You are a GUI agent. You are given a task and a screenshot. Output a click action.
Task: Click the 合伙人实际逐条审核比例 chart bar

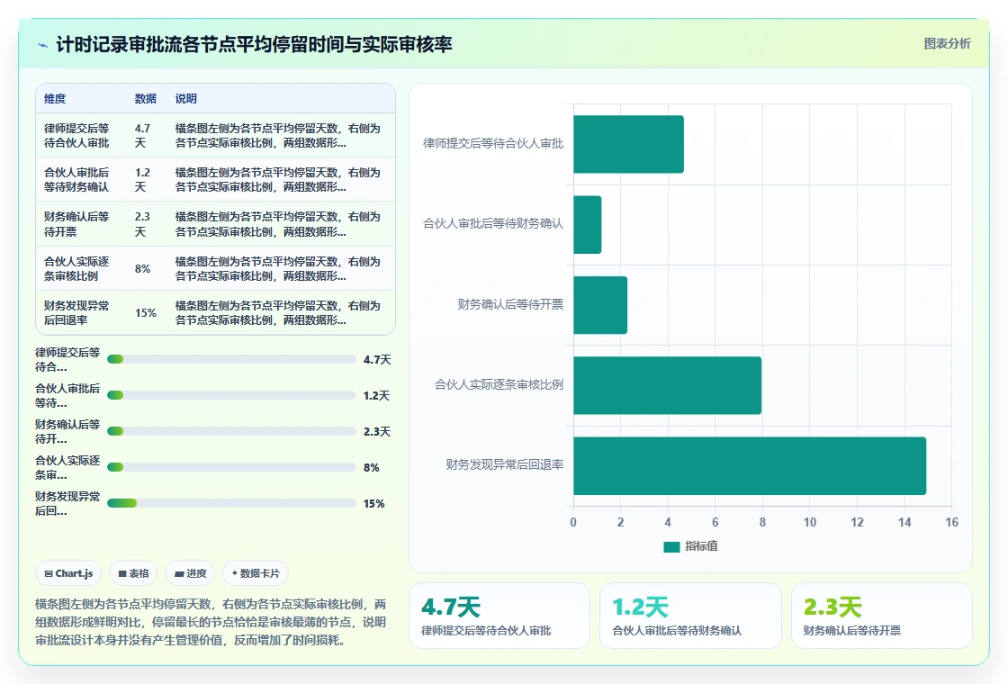click(667, 385)
